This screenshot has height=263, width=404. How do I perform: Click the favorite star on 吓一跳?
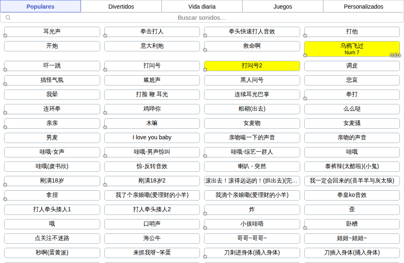click(x=5, y=69)
